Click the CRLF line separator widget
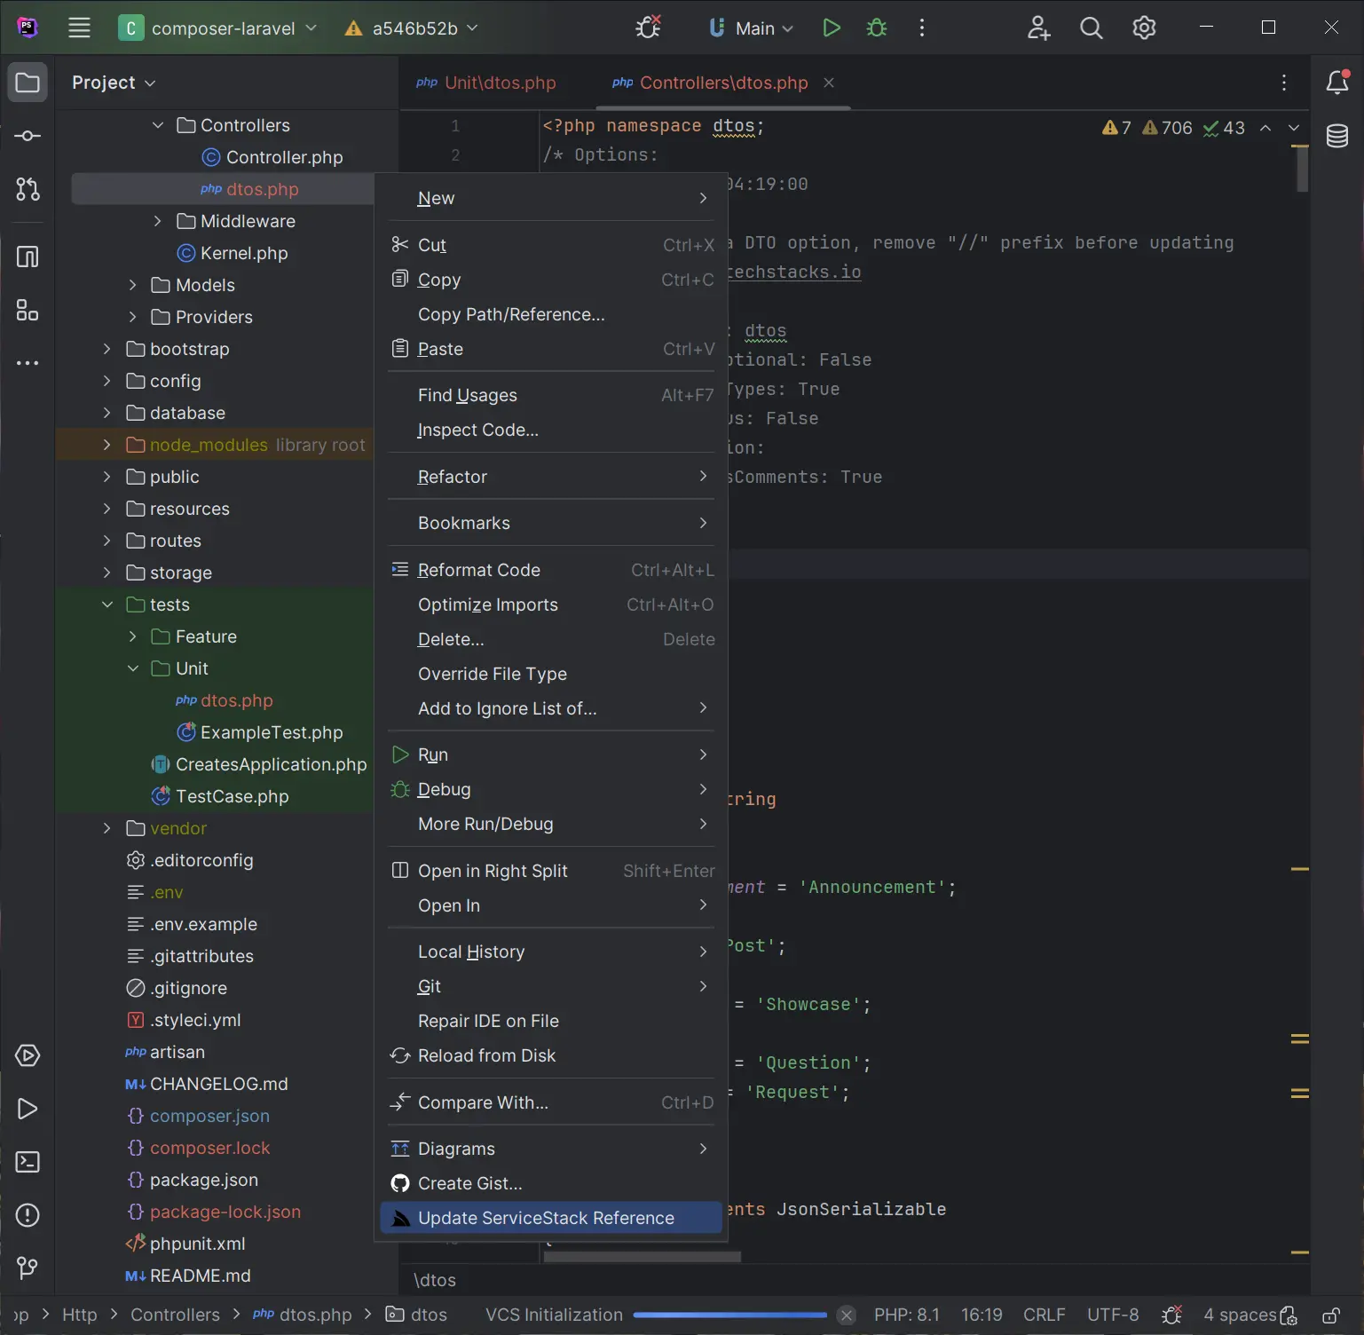Viewport: 1364px width, 1335px height. coord(1044,1315)
